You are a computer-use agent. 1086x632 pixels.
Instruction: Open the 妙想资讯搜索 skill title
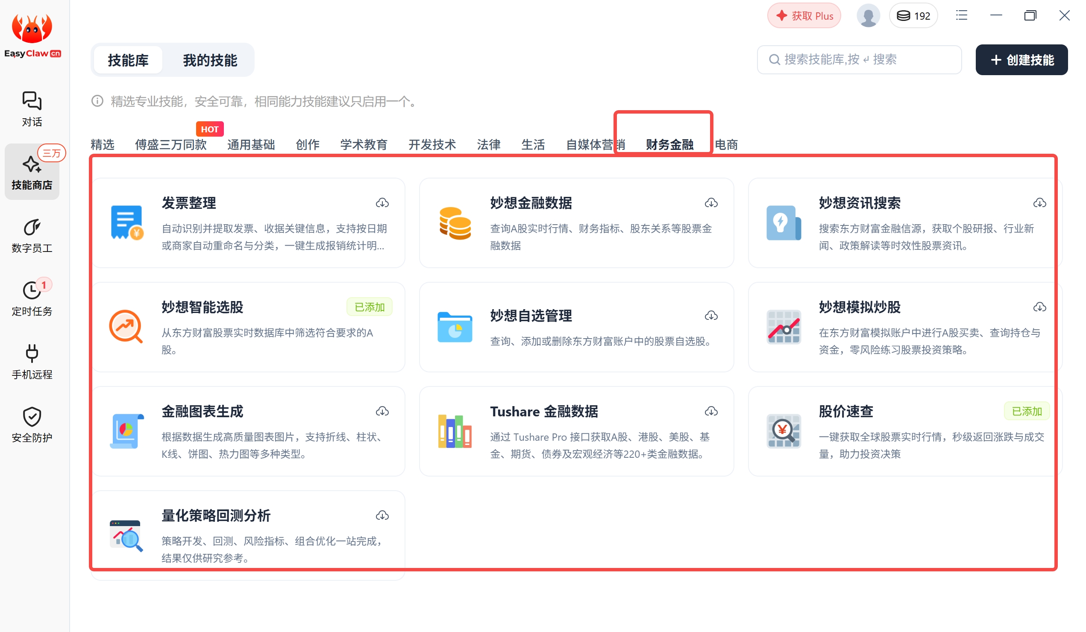point(859,203)
